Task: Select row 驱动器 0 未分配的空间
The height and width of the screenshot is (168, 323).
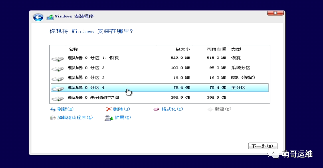Action: pyautogui.click(x=160, y=98)
